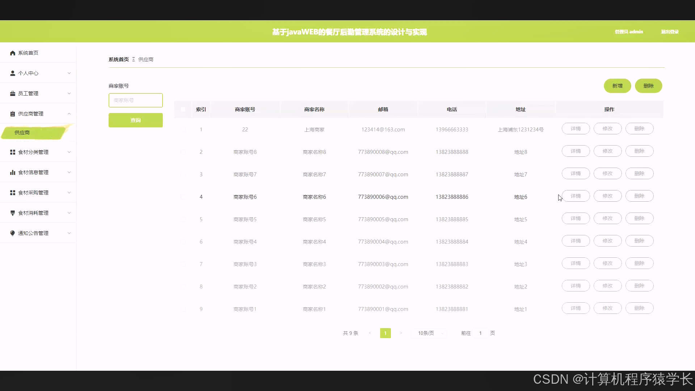The image size is (695, 391).
Task: Toggle the select-all checkbox in table header
Action: click(x=183, y=109)
